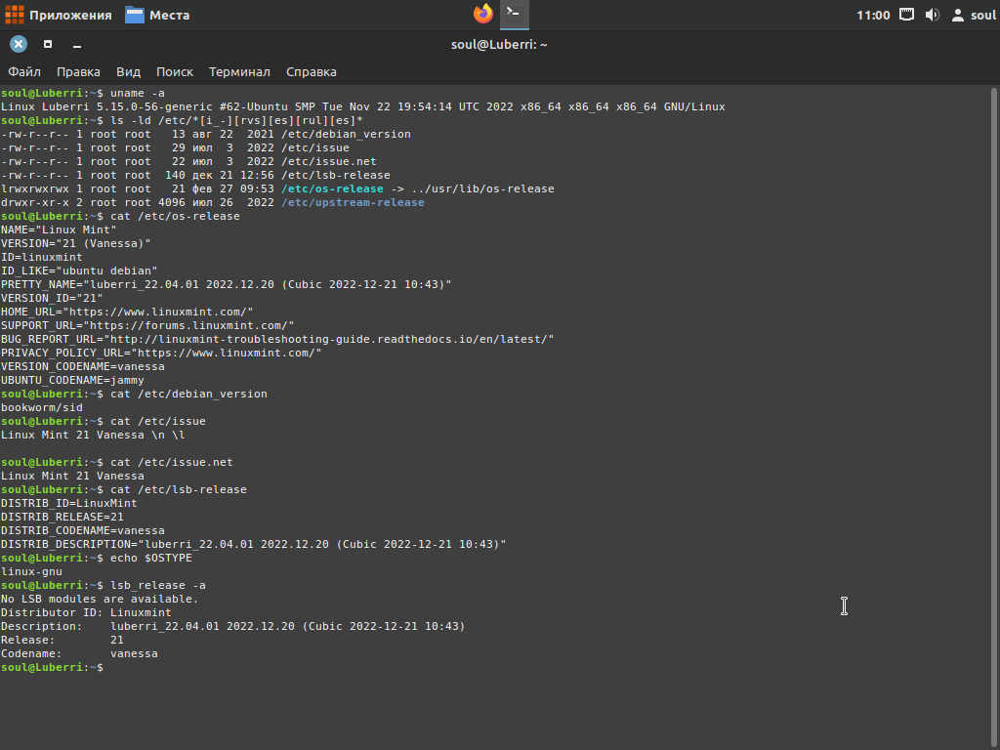Click the volume speaker icon

[932, 15]
